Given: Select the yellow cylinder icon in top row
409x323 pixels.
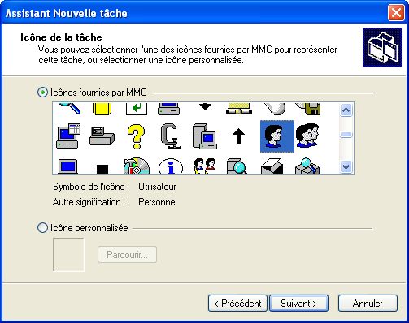Looking at the screenshot, I should click(102, 109).
